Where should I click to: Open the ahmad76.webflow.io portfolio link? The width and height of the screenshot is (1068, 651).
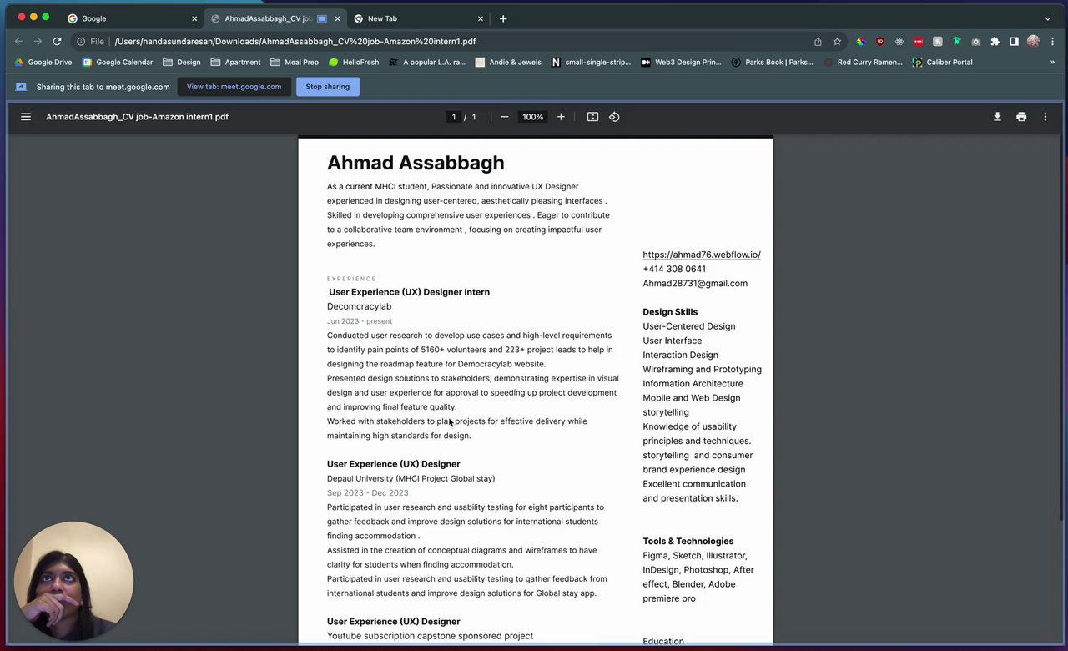point(702,255)
